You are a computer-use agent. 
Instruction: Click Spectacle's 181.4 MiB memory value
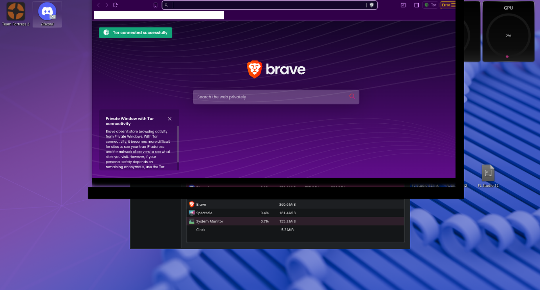287,213
